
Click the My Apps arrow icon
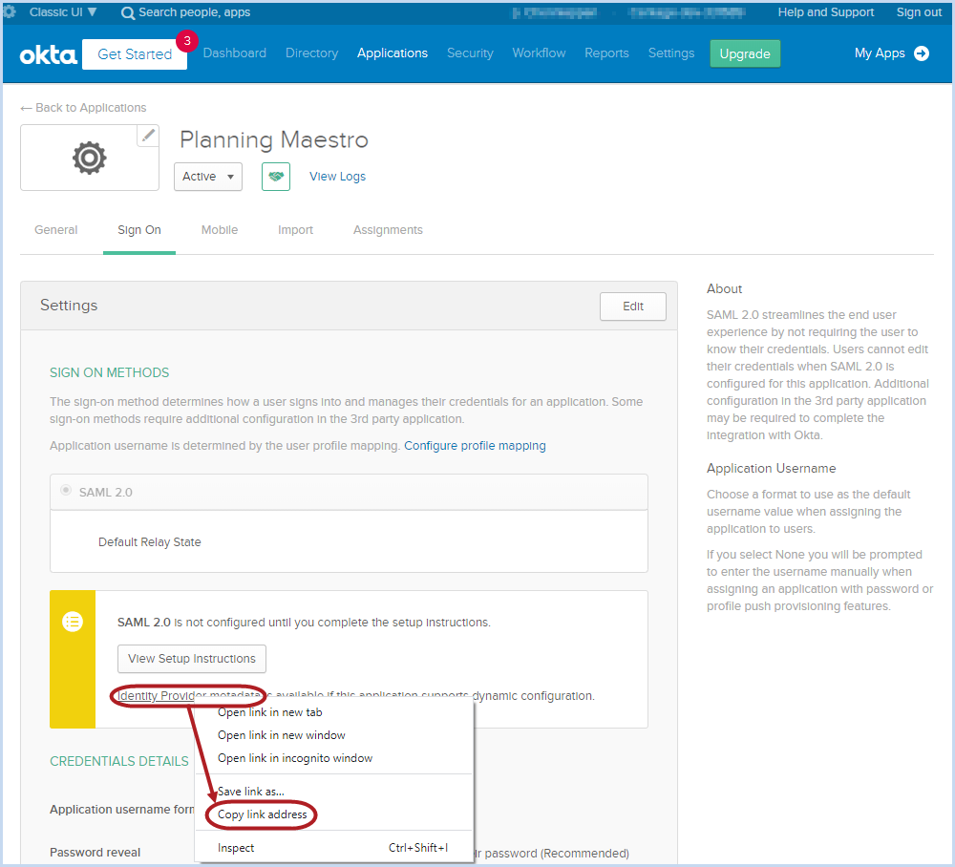pyautogui.click(x=922, y=53)
